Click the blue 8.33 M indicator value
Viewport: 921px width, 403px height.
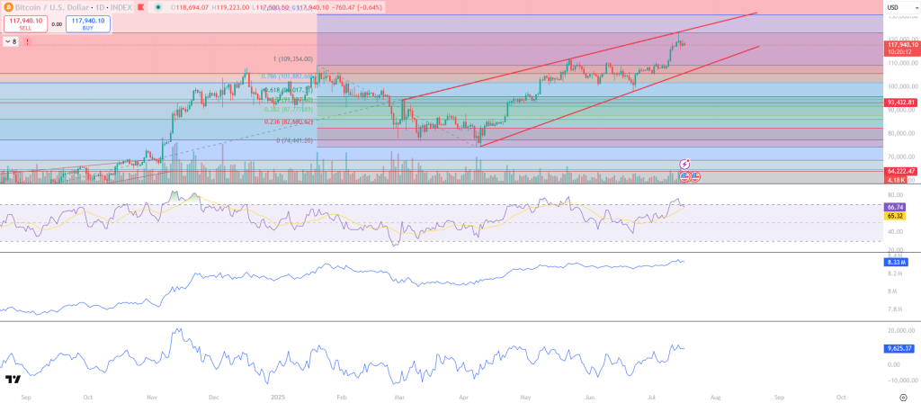(x=898, y=262)
